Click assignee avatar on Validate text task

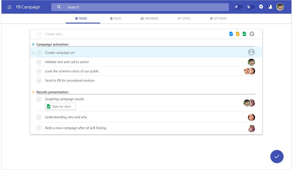pos(251,62)
